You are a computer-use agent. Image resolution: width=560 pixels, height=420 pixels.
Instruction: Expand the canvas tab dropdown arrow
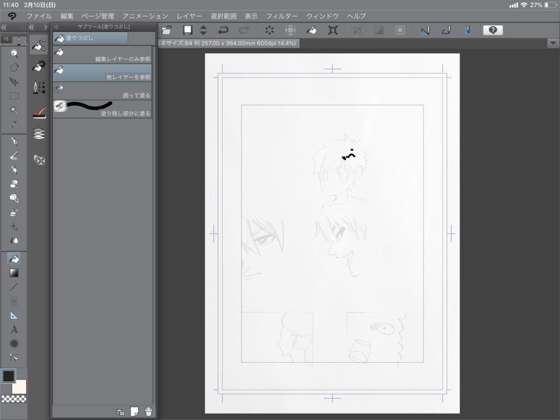click(x=552, y=43)
